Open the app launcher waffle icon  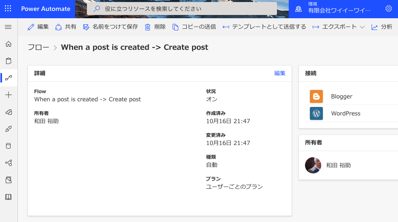click(x=8, y=9)
